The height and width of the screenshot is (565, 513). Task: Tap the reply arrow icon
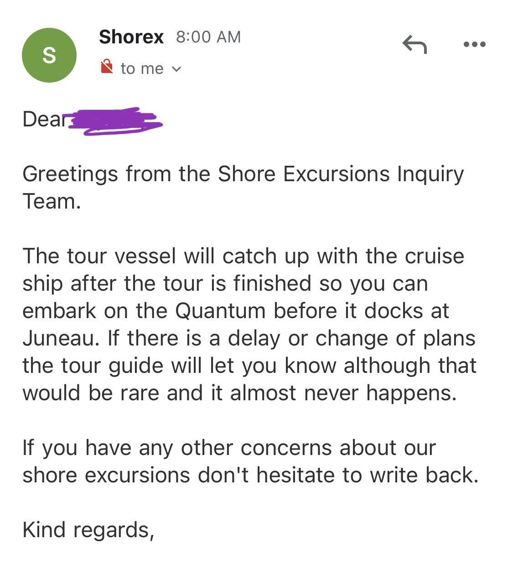(x=415, y=45)
